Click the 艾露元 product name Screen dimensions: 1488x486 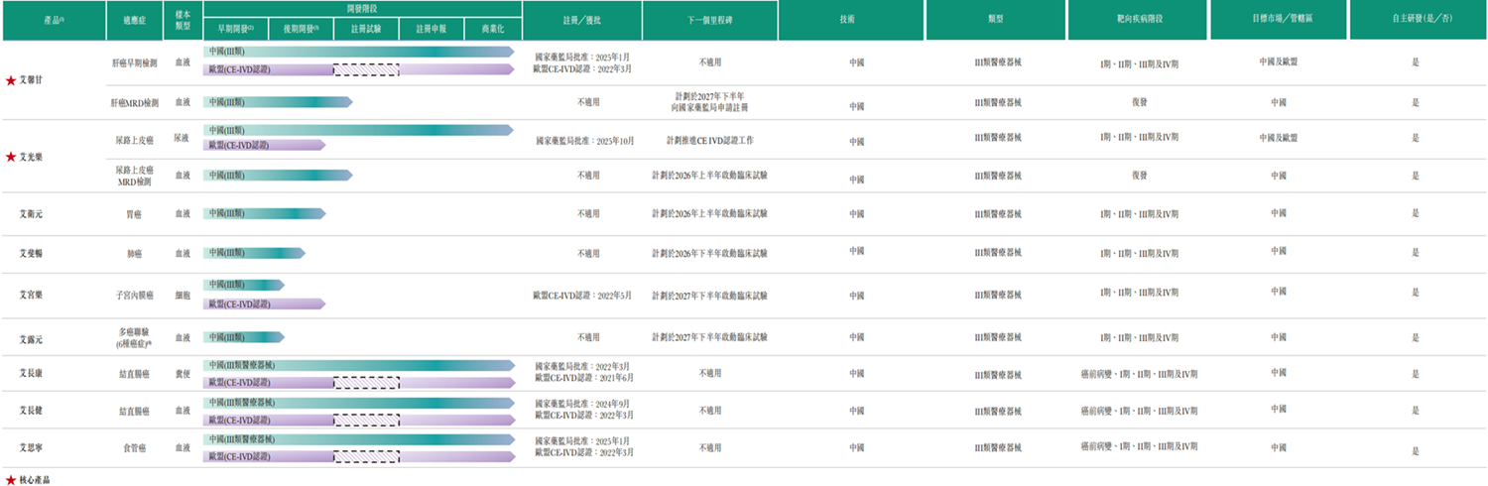[x=32, y=337]
